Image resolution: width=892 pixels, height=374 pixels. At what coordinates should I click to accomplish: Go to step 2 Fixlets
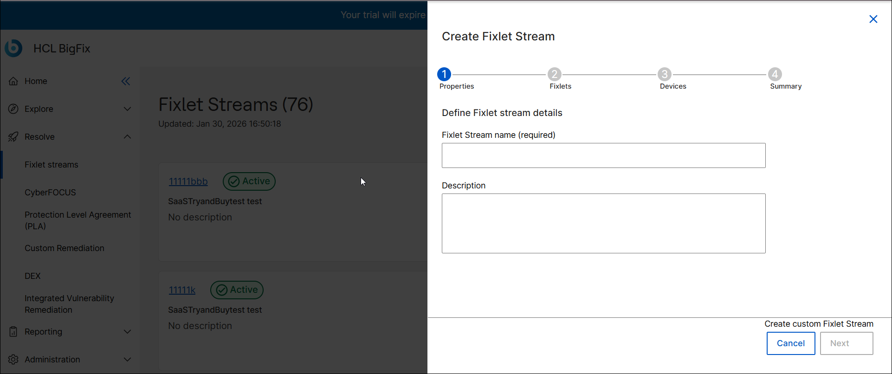point(554,75)
